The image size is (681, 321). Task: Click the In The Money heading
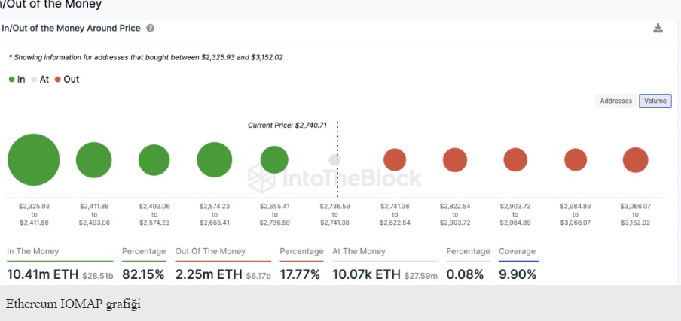33,251
